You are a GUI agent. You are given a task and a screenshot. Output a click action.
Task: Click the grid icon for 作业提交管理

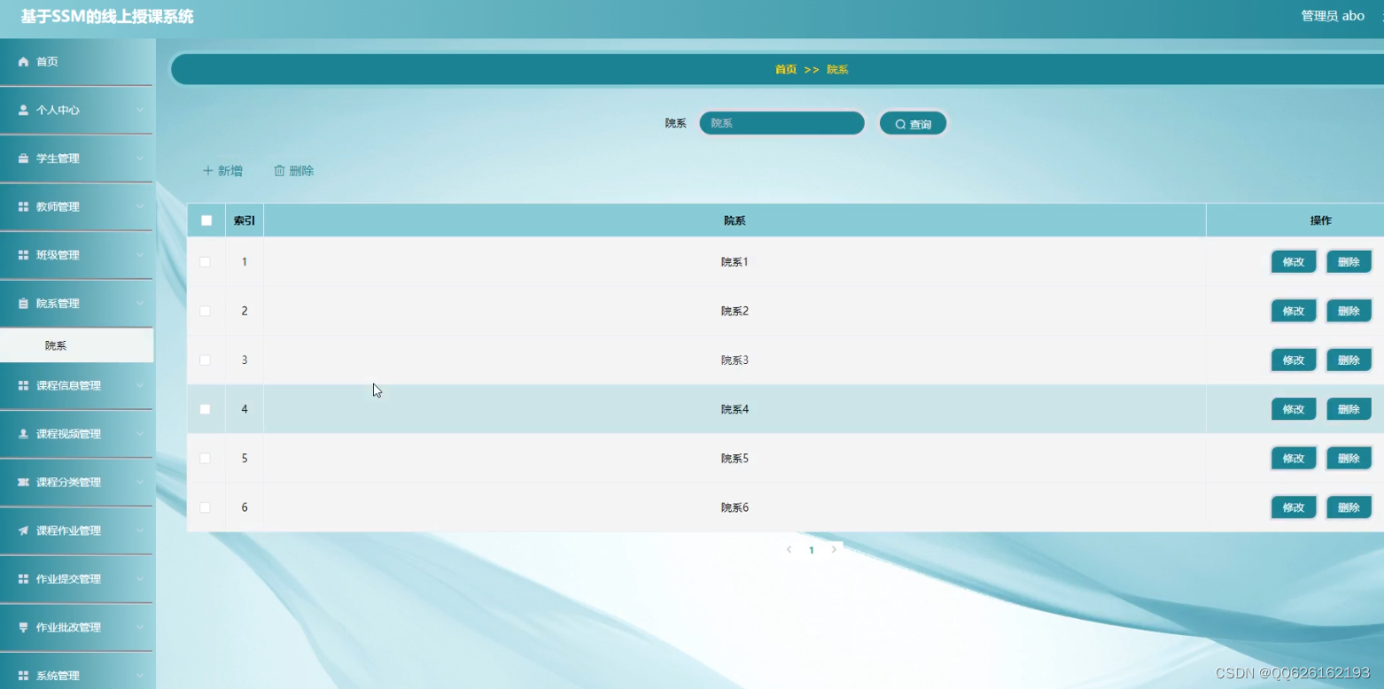24,578
